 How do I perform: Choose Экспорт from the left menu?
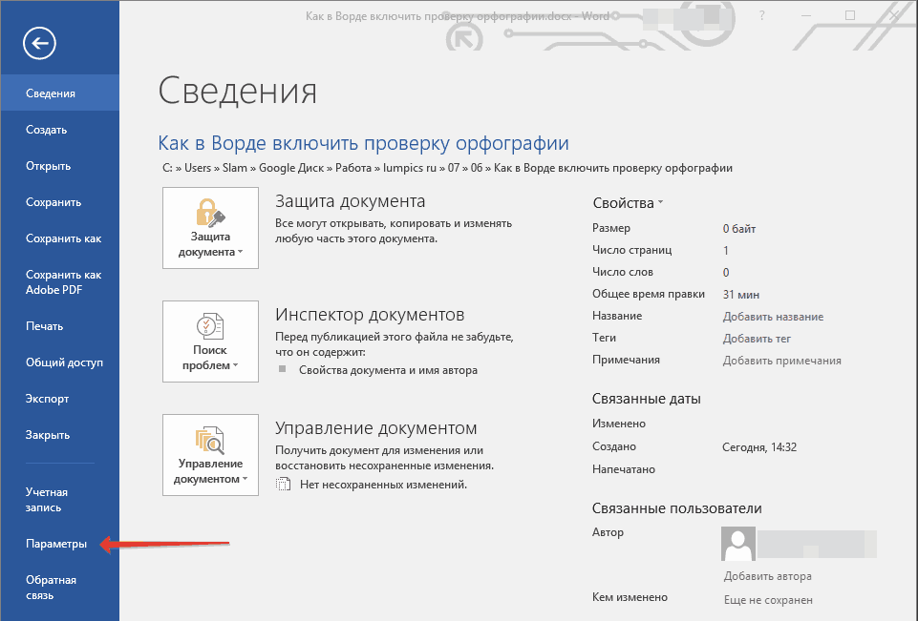(x=47, y=399)
